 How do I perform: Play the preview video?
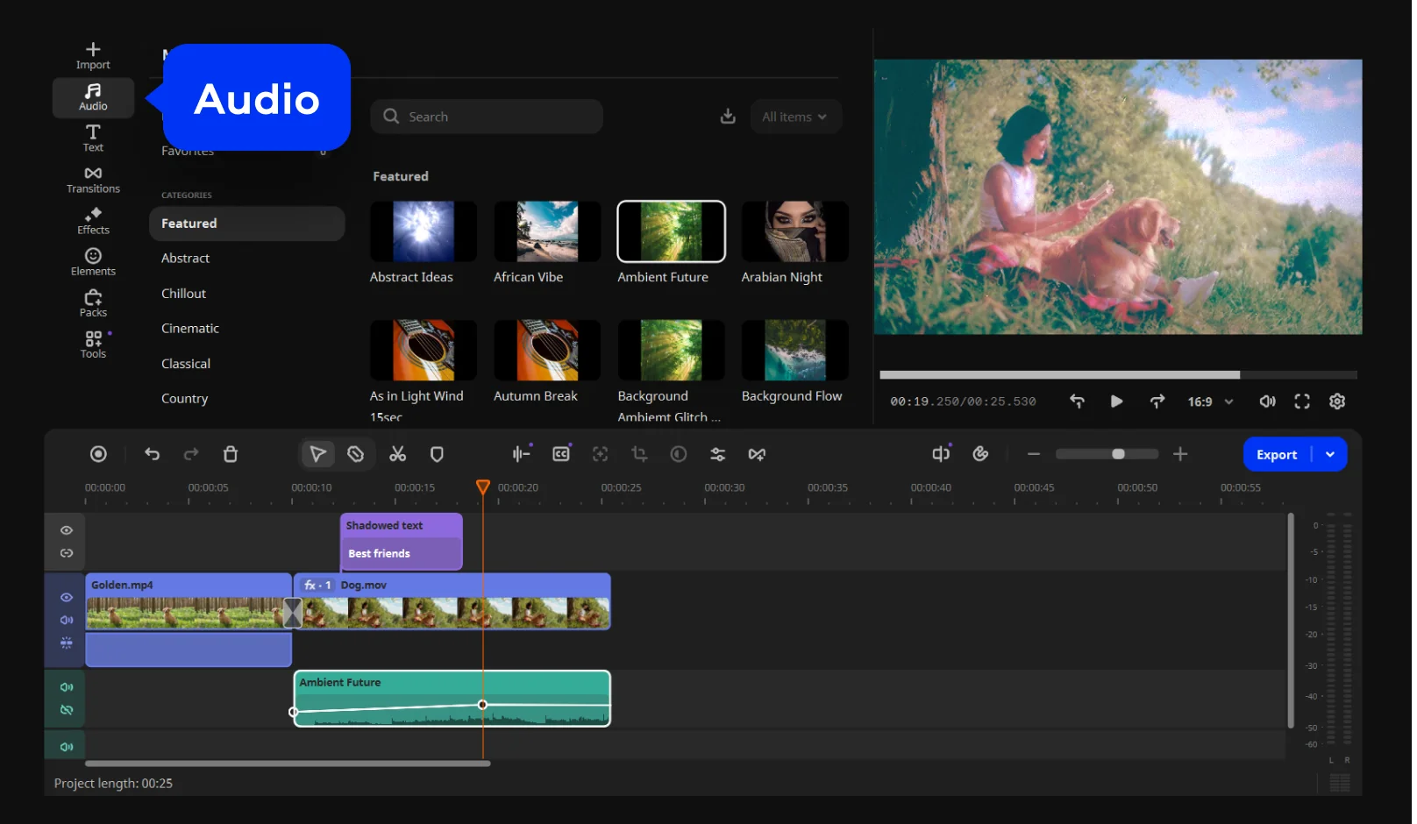point(1116,401)
